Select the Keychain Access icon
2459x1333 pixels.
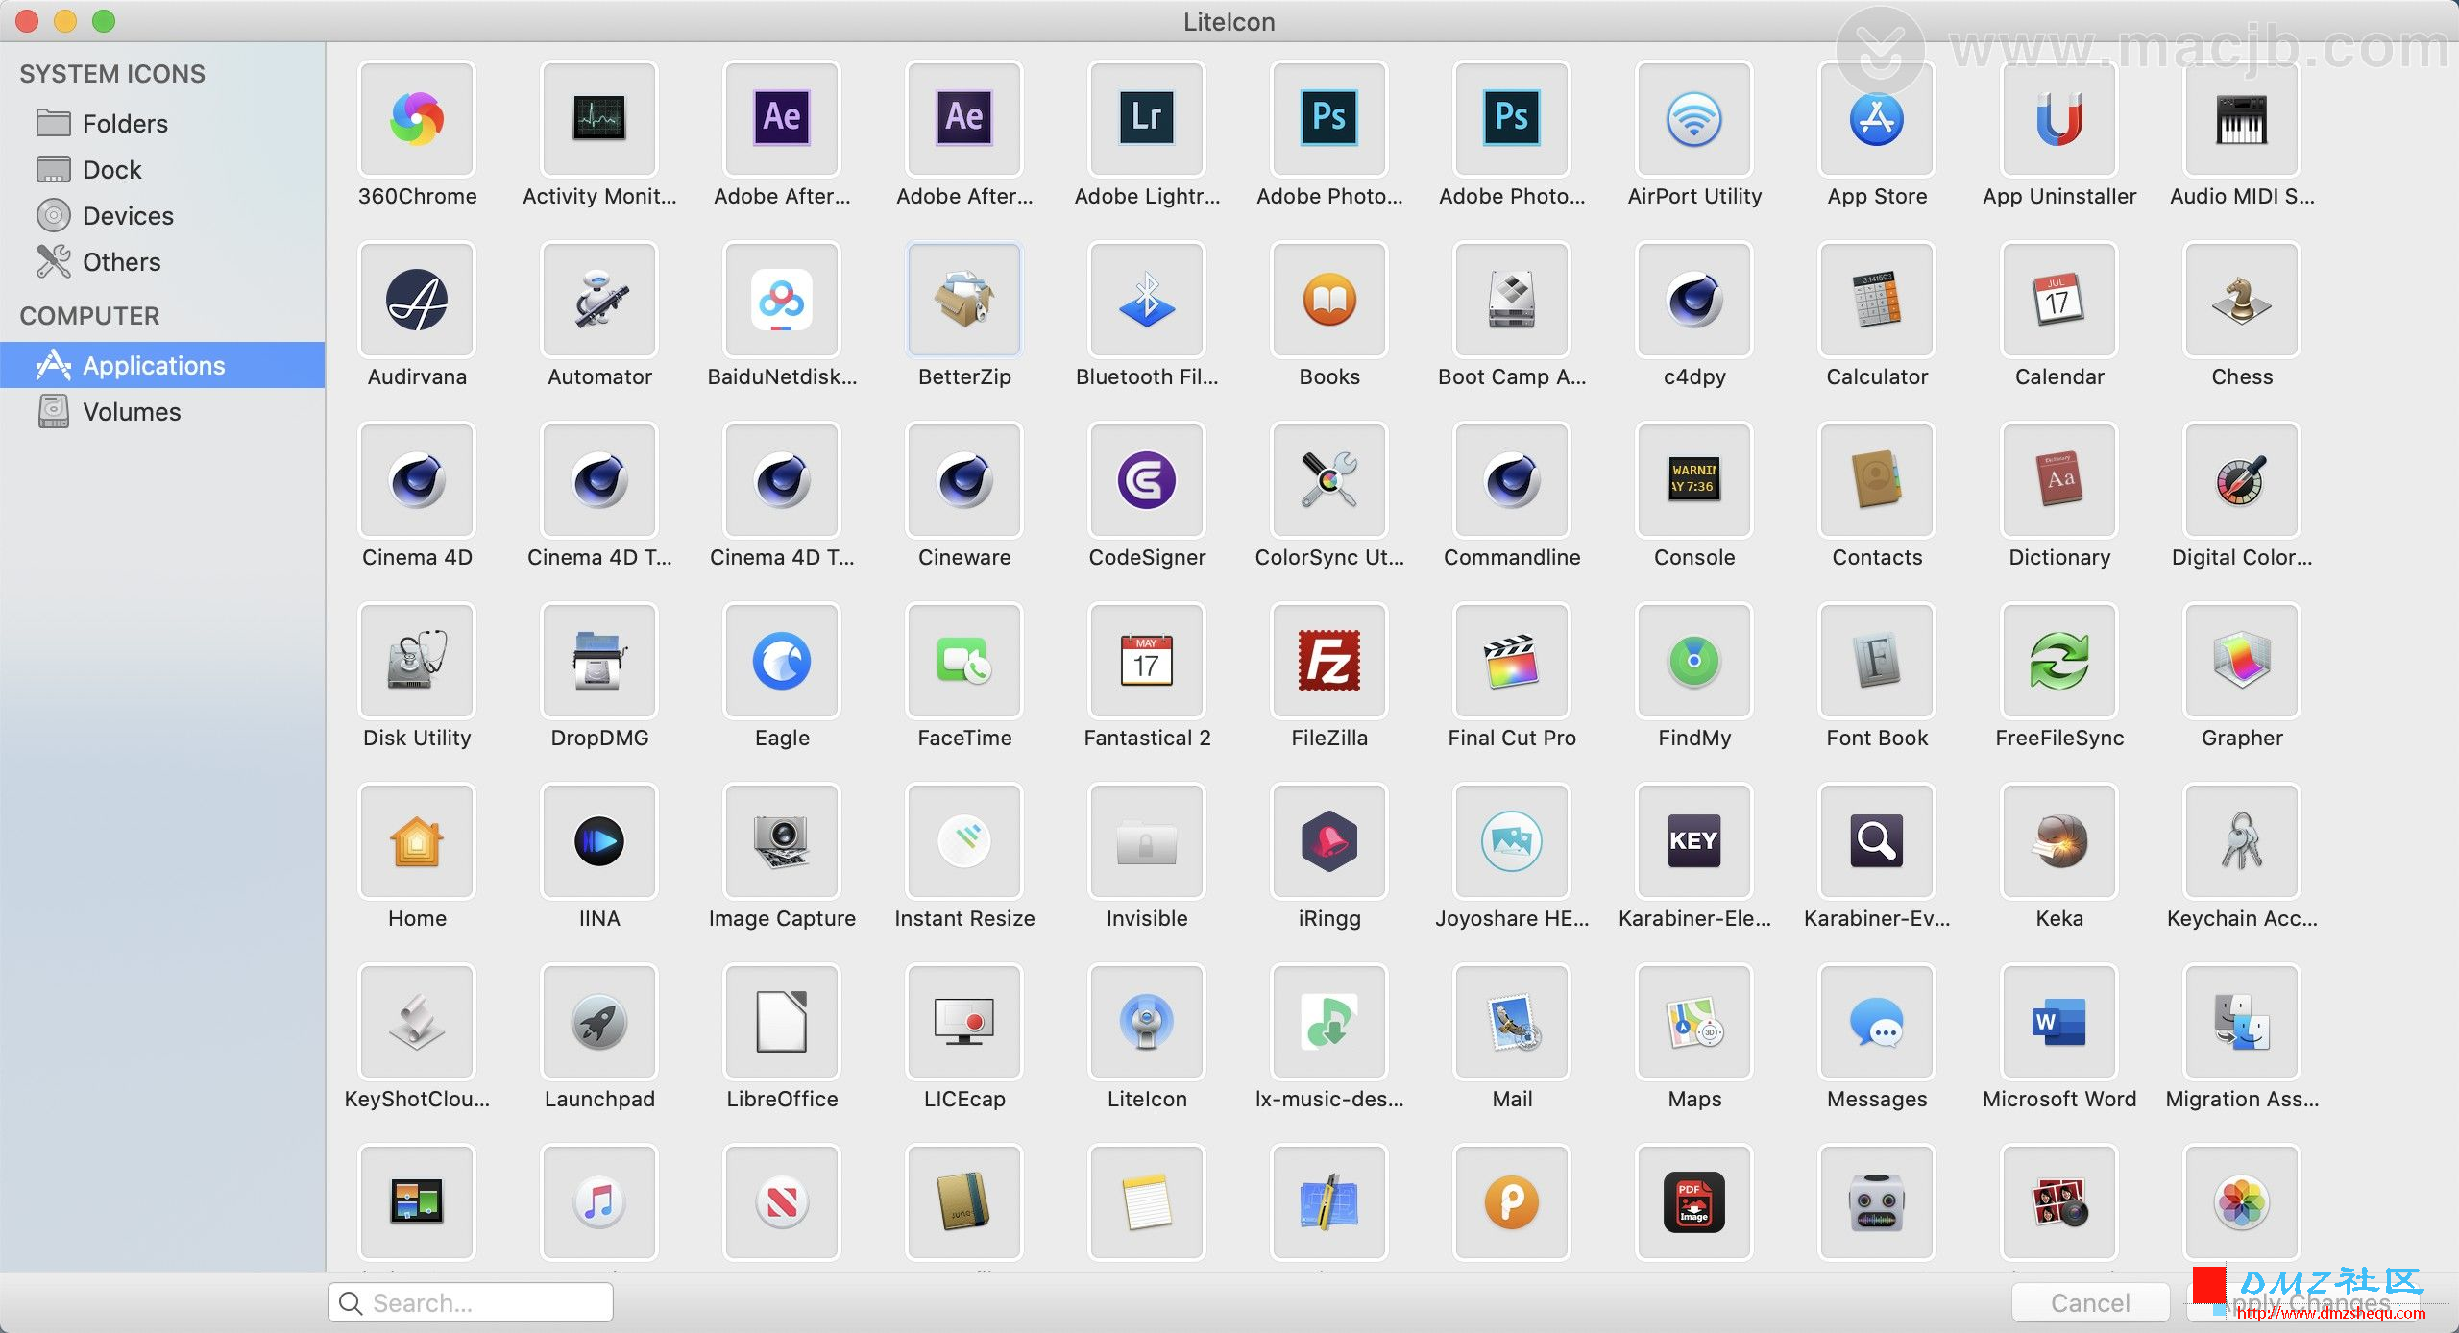(x=2242, y=841)
